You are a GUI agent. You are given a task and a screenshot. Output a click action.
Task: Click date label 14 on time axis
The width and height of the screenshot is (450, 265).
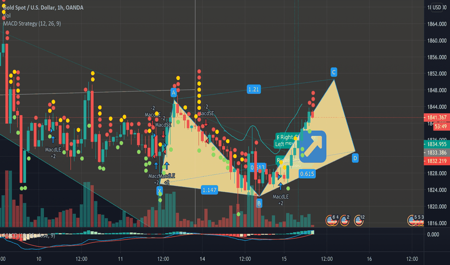(x=202, y=259)
